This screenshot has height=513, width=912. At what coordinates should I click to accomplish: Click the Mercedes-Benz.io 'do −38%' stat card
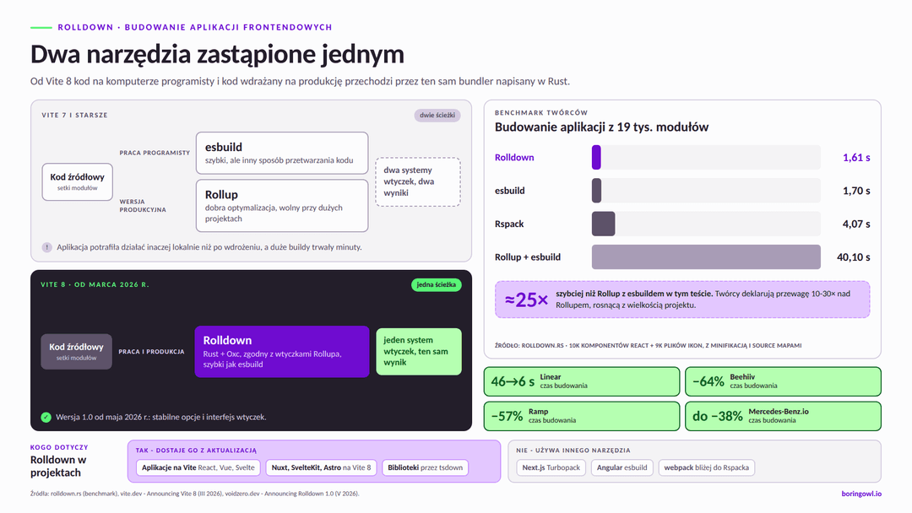tap(783, 416)
